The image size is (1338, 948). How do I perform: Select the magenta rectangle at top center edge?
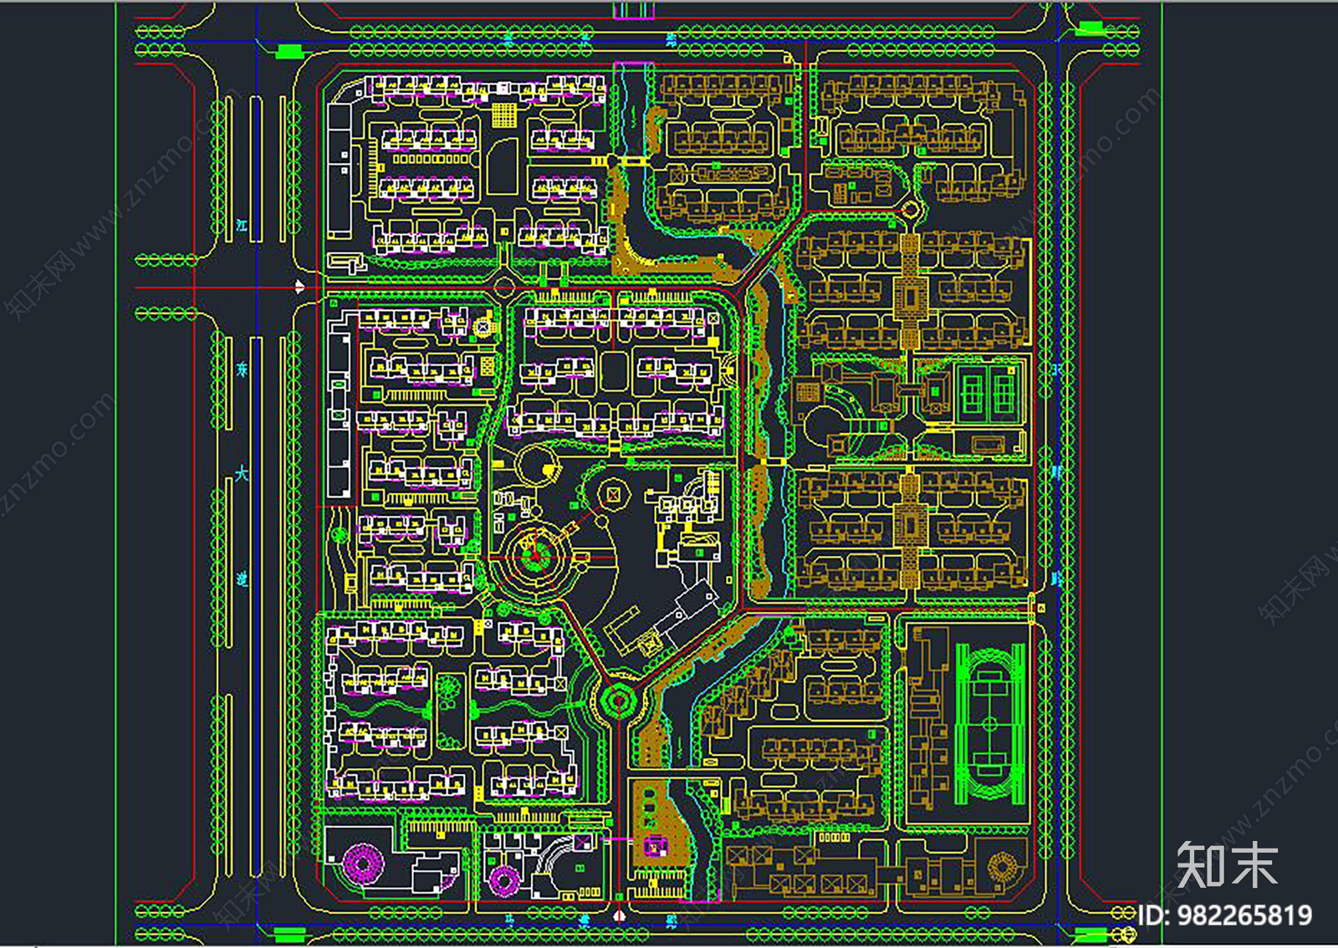pyautogui.click(x=633, y=10)
